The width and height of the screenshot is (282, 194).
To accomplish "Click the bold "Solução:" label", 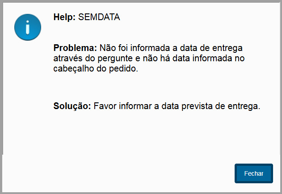I will tap(72, 107).
